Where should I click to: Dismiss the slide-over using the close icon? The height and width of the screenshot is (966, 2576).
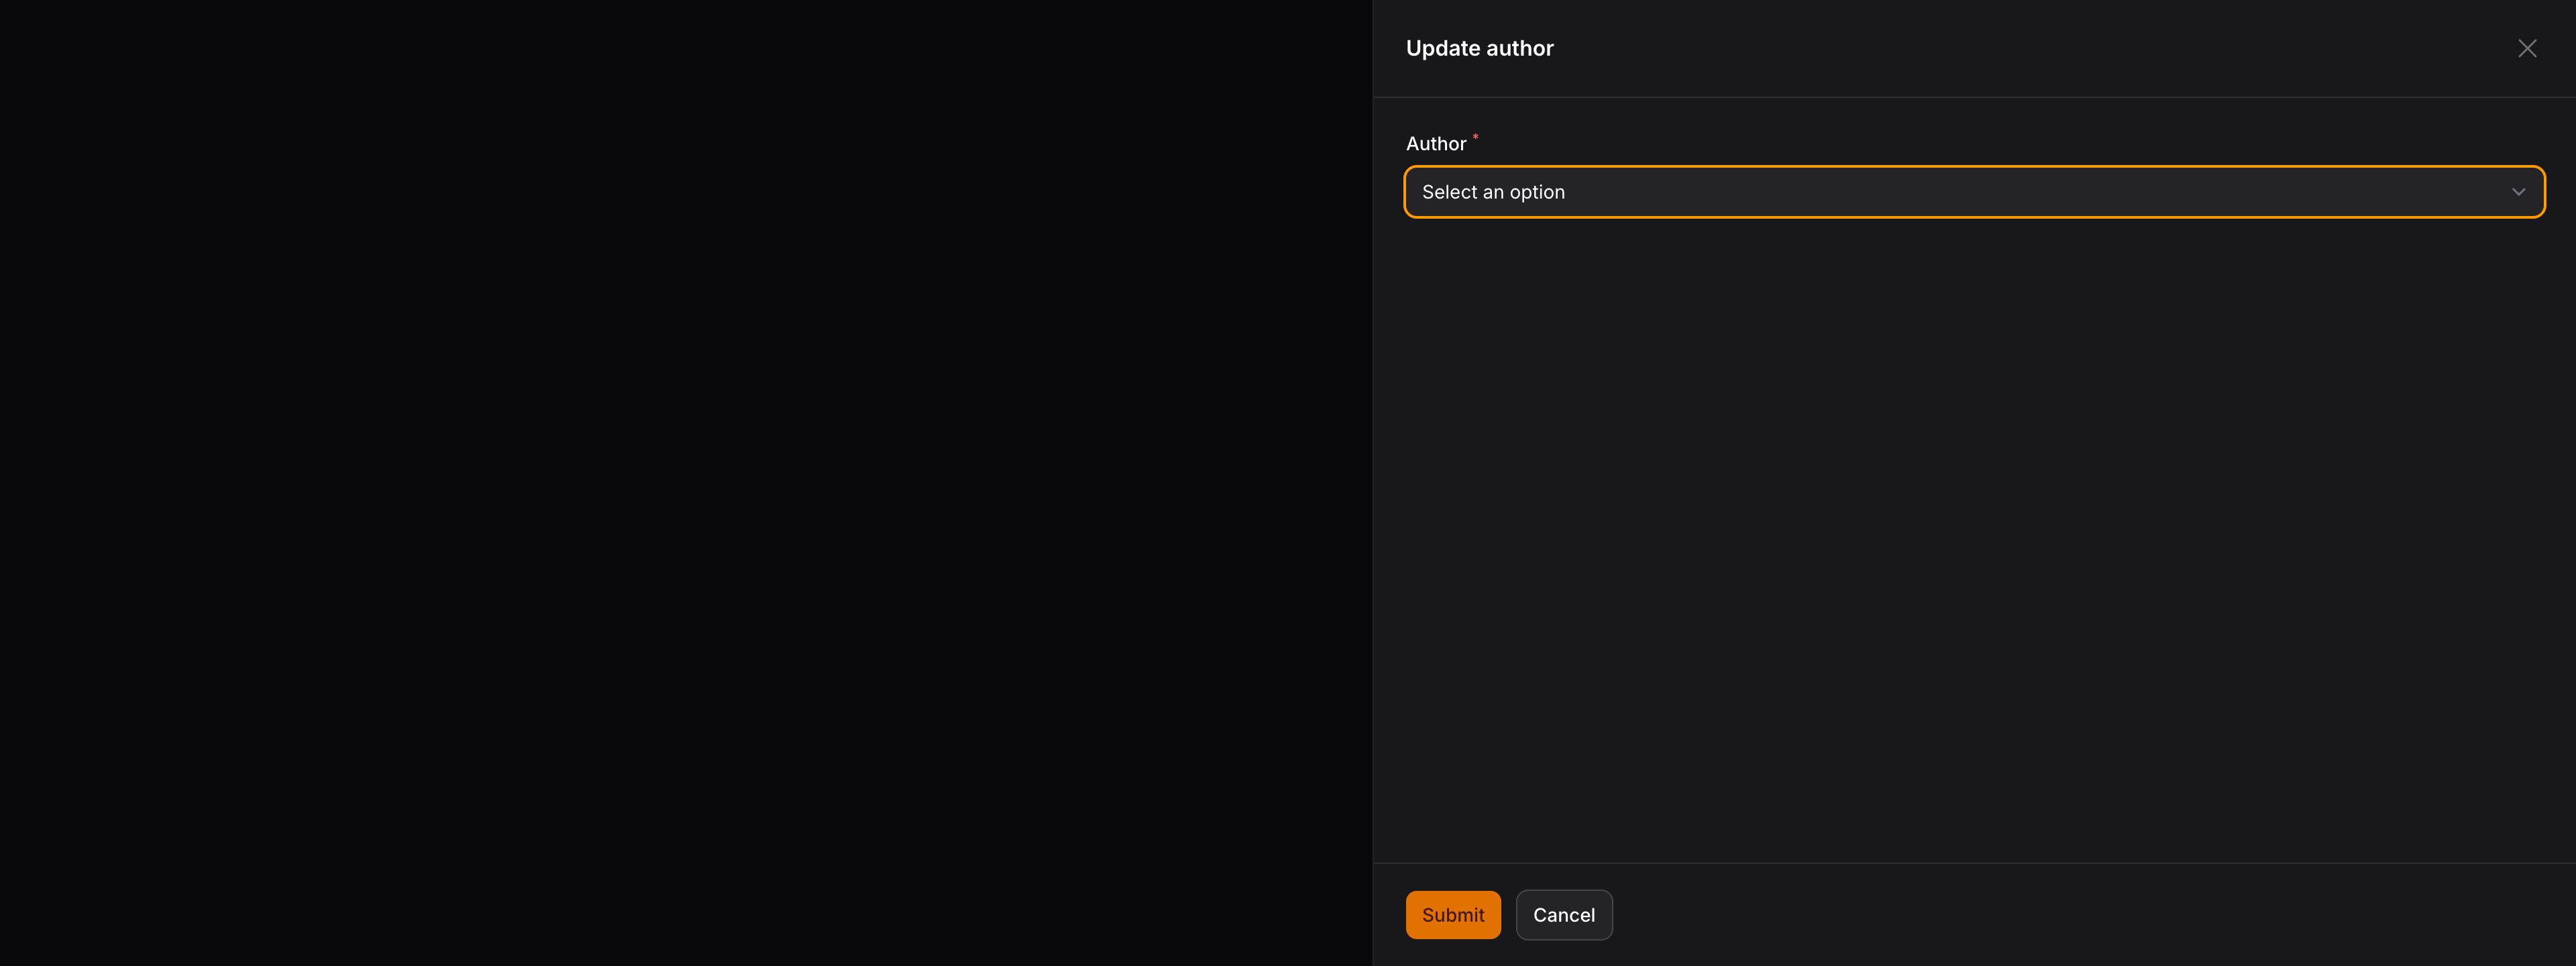(x=2527, y=48)
